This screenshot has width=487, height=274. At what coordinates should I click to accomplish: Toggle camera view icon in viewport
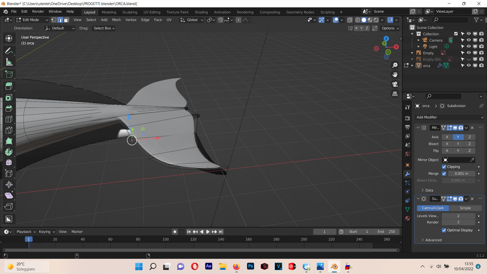coord(395,84)
